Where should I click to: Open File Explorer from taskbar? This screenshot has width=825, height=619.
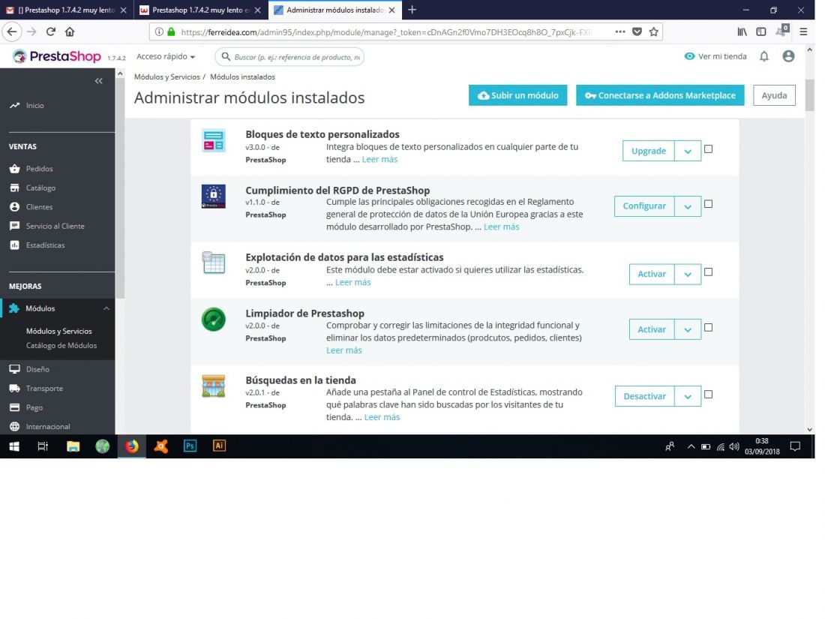(x=73, y=446)
